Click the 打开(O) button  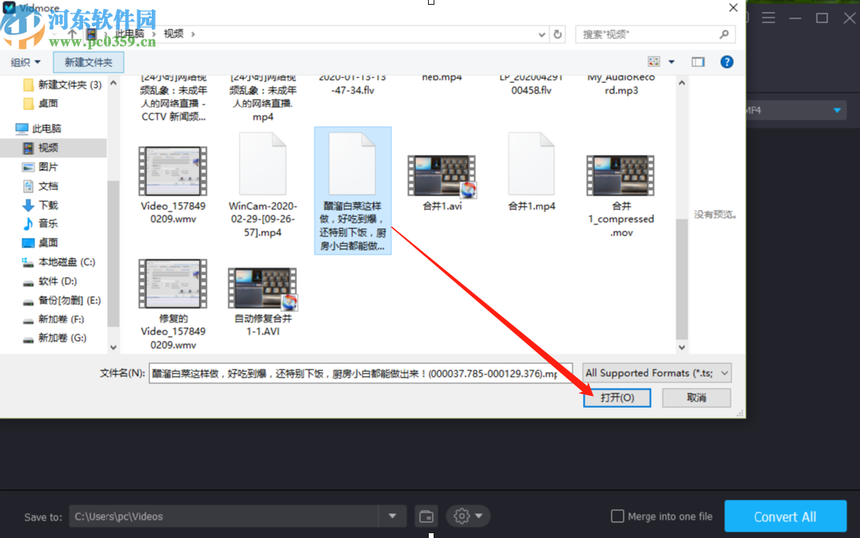616,398
